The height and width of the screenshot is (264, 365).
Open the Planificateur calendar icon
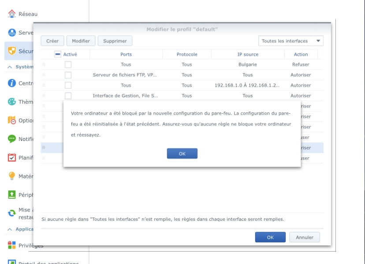12,157
